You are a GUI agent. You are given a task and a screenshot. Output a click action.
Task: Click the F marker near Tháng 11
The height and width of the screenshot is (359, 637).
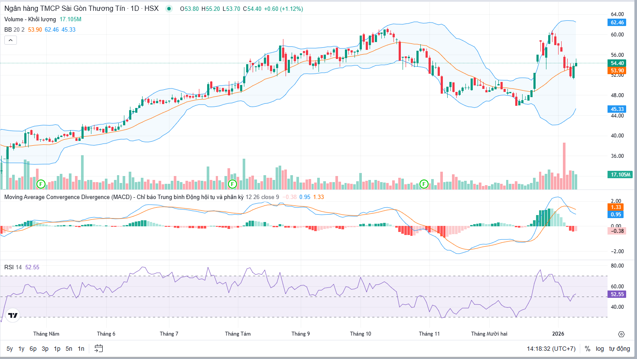point(424,184)
